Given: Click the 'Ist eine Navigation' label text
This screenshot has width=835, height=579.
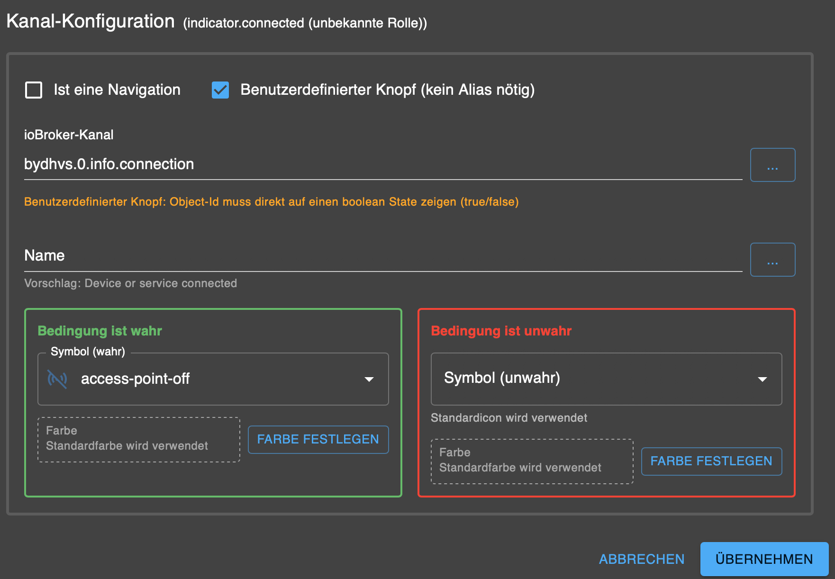Looking at the screenshot, I should [x=117, y=90].
